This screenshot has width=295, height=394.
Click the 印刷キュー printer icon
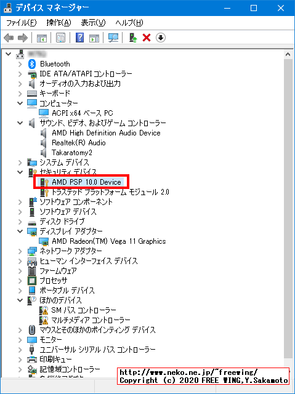point(32,360)
